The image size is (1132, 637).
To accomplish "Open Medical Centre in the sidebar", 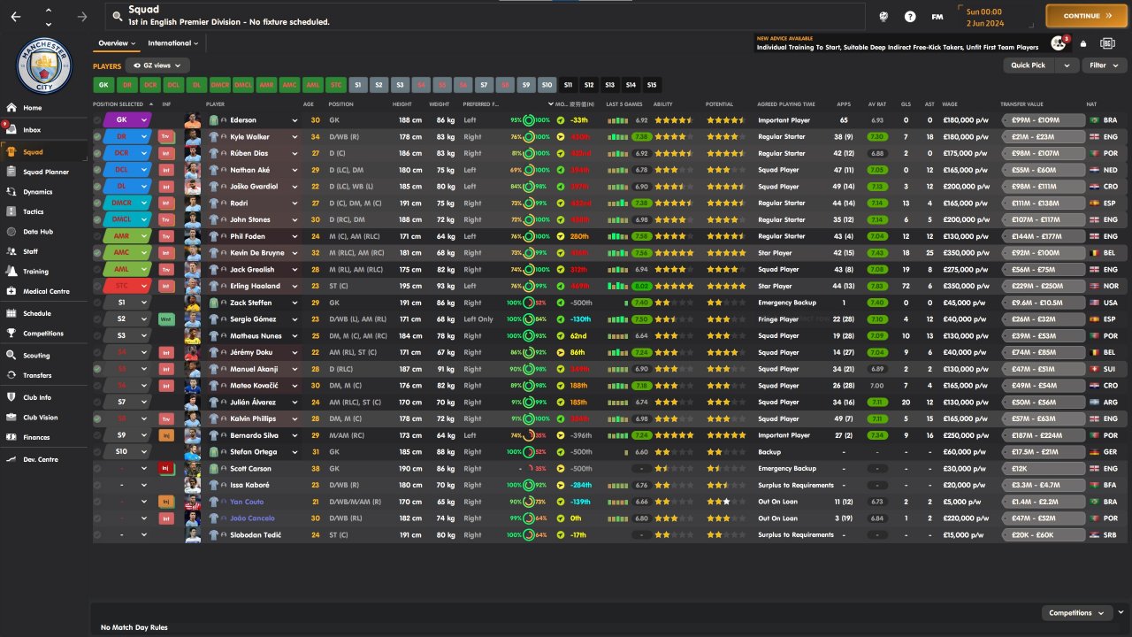I will [x=45, y=291].
